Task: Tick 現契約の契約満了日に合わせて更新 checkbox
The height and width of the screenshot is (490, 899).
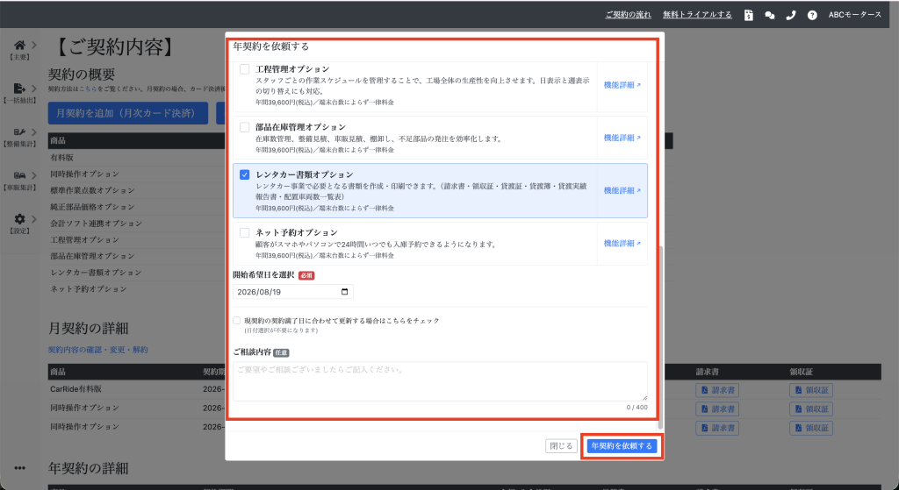Action: (237, 321)
